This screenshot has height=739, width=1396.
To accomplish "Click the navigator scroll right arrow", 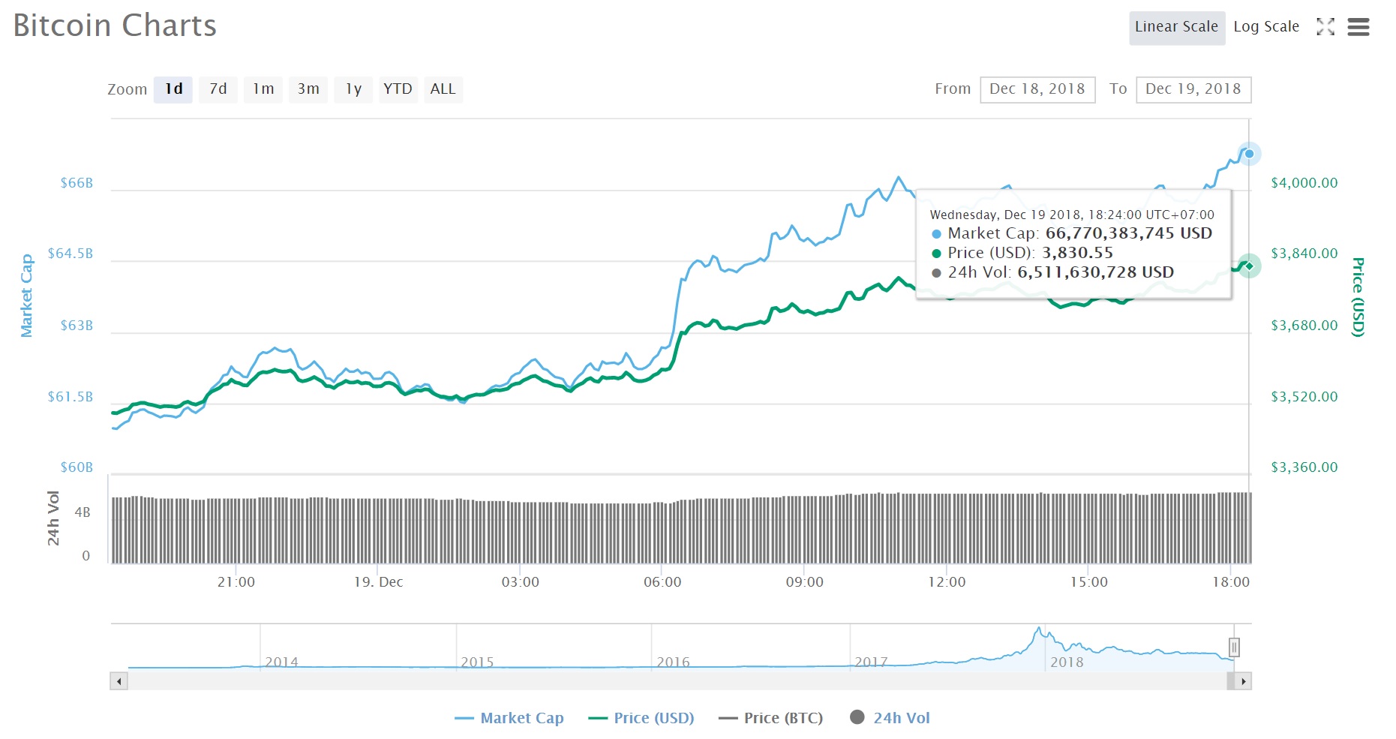I will coord(1243,681).
